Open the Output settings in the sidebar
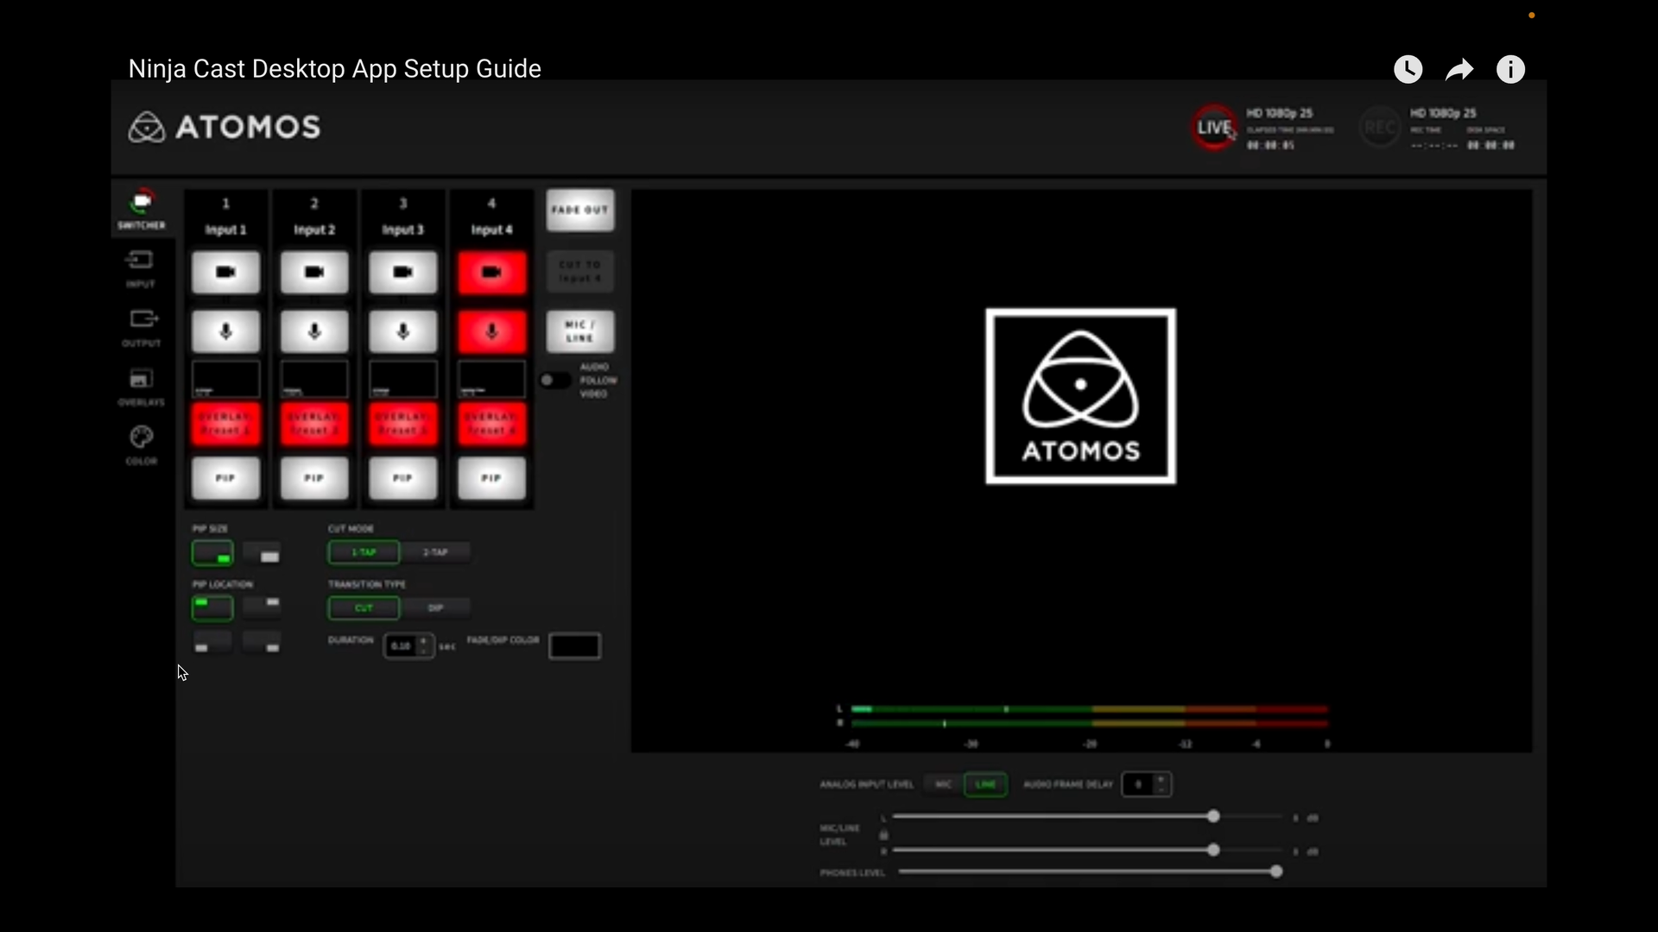This screenshot has height=932, width=1658. (x=141, y=329)
